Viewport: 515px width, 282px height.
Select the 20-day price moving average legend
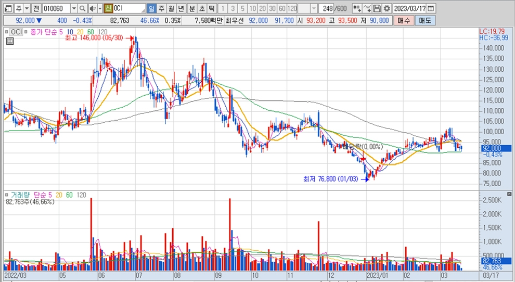tap(80, 32)
